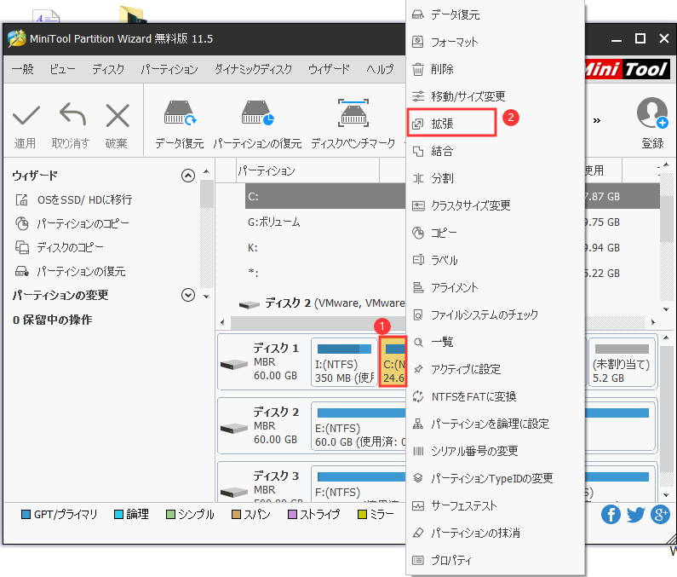Click the 取り消す (Undo) arrow icon

coord(72,115)
